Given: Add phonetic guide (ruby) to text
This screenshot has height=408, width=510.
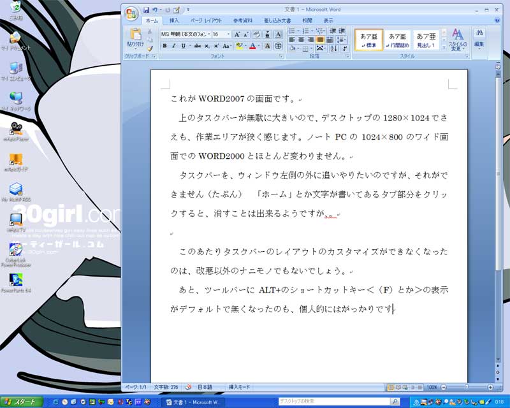Looking at the screenshot, I should (268, 34).
